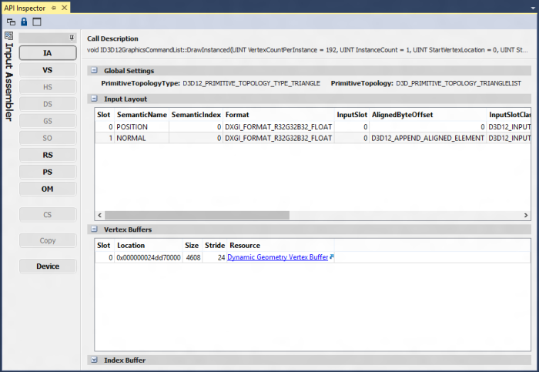
Task: Click the Stride column header
Action: click(215, 246)
